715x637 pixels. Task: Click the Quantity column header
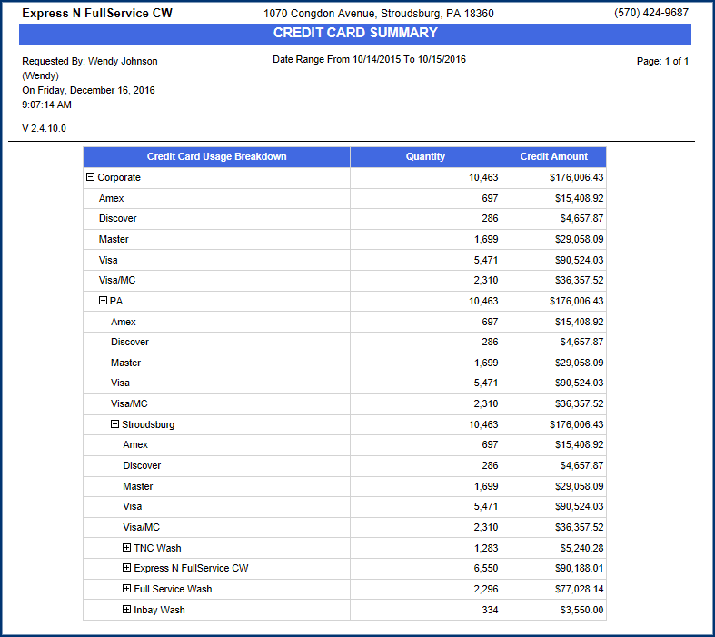[425, 156]
